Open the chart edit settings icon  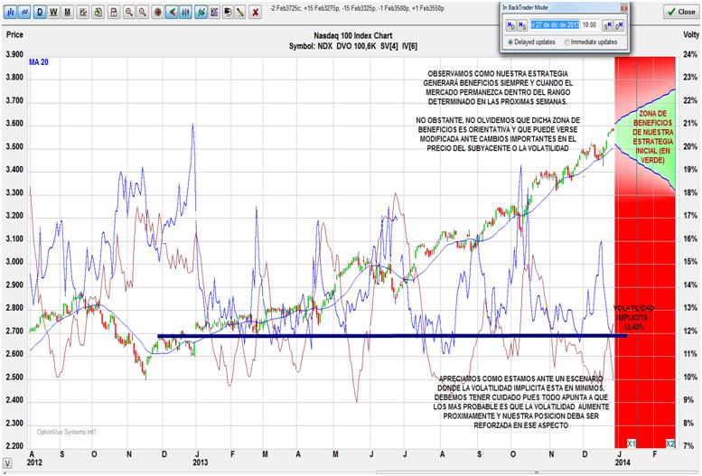(x=83, y=12)
